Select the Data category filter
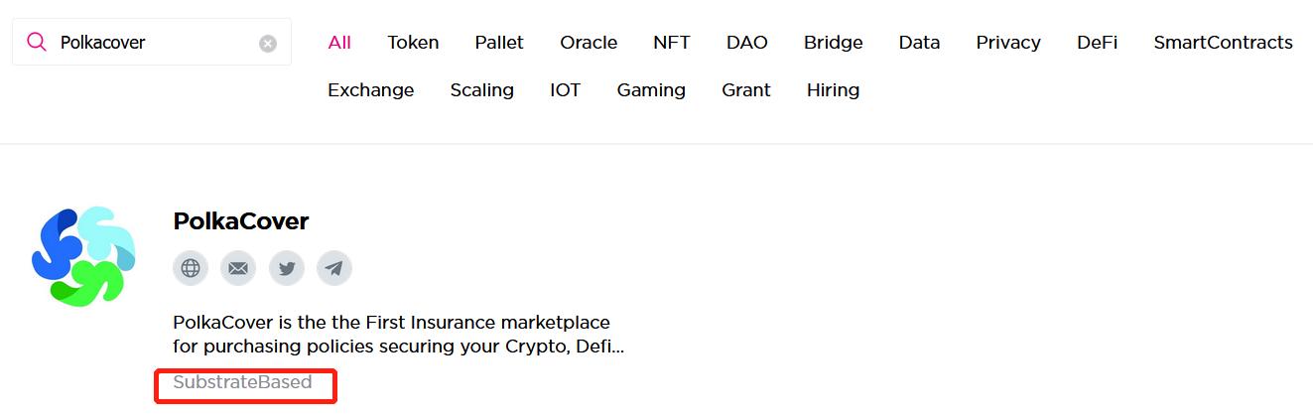Image resolution: width=1313 pixels, height=419 pixels. pyautogui.click(x=919, y=43)
